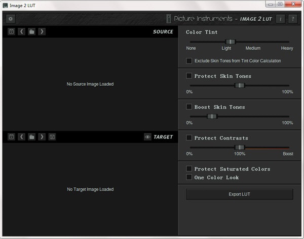The width and height of the screenshot is (304, 239).
Task: Enable Protect Saturated Colors checkbox
Action: [x=189, y=168]
